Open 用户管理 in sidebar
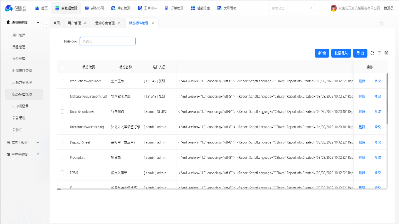399x224 pixels. tap(19, 35)
